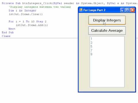
Task: Maximize the For Loops Part 2 window
Action: (x=127, y=10)
